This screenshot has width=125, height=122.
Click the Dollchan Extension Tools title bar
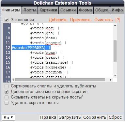pyautogui.click(x=62, y=3)
